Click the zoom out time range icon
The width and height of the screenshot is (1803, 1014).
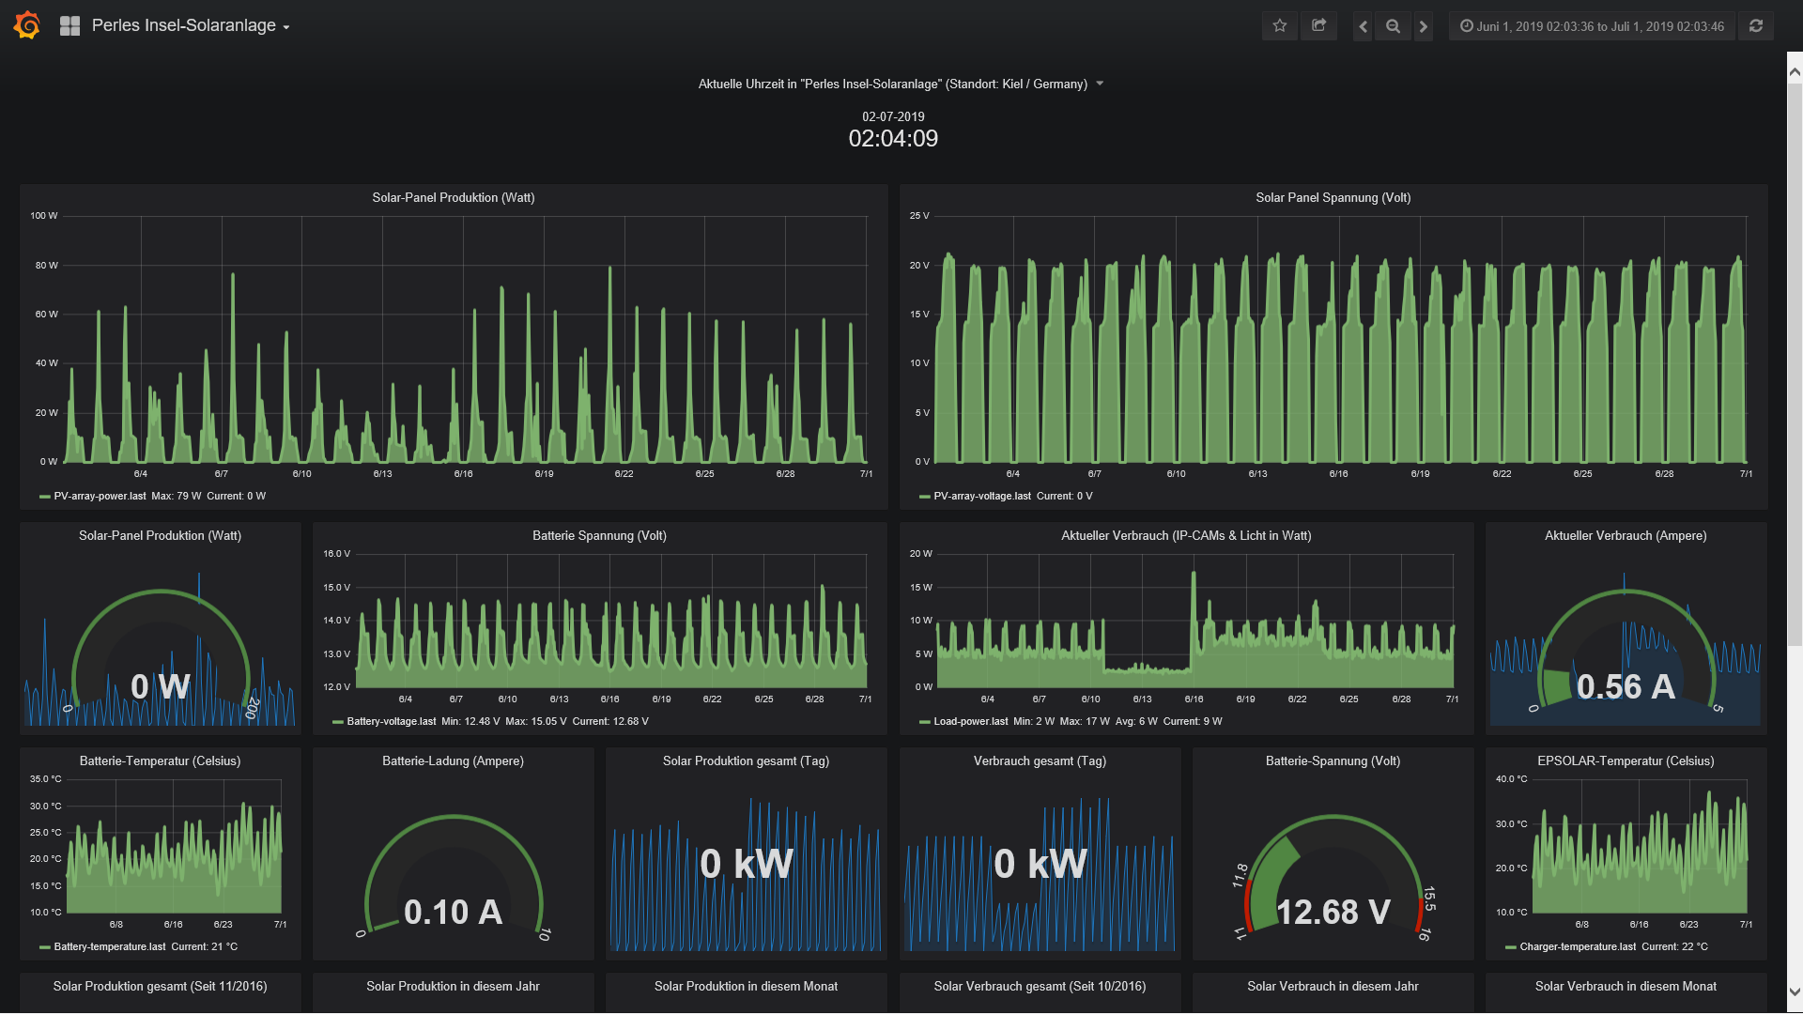(x=1394, y=26)
